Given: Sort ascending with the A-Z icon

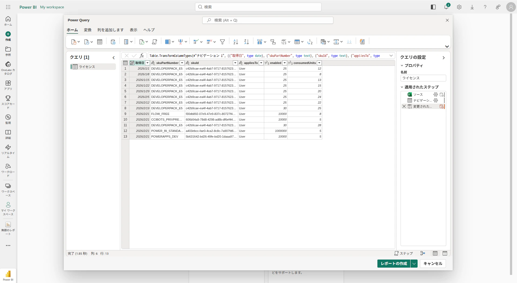Looking at the screenshot, I should tap(236, 42).
